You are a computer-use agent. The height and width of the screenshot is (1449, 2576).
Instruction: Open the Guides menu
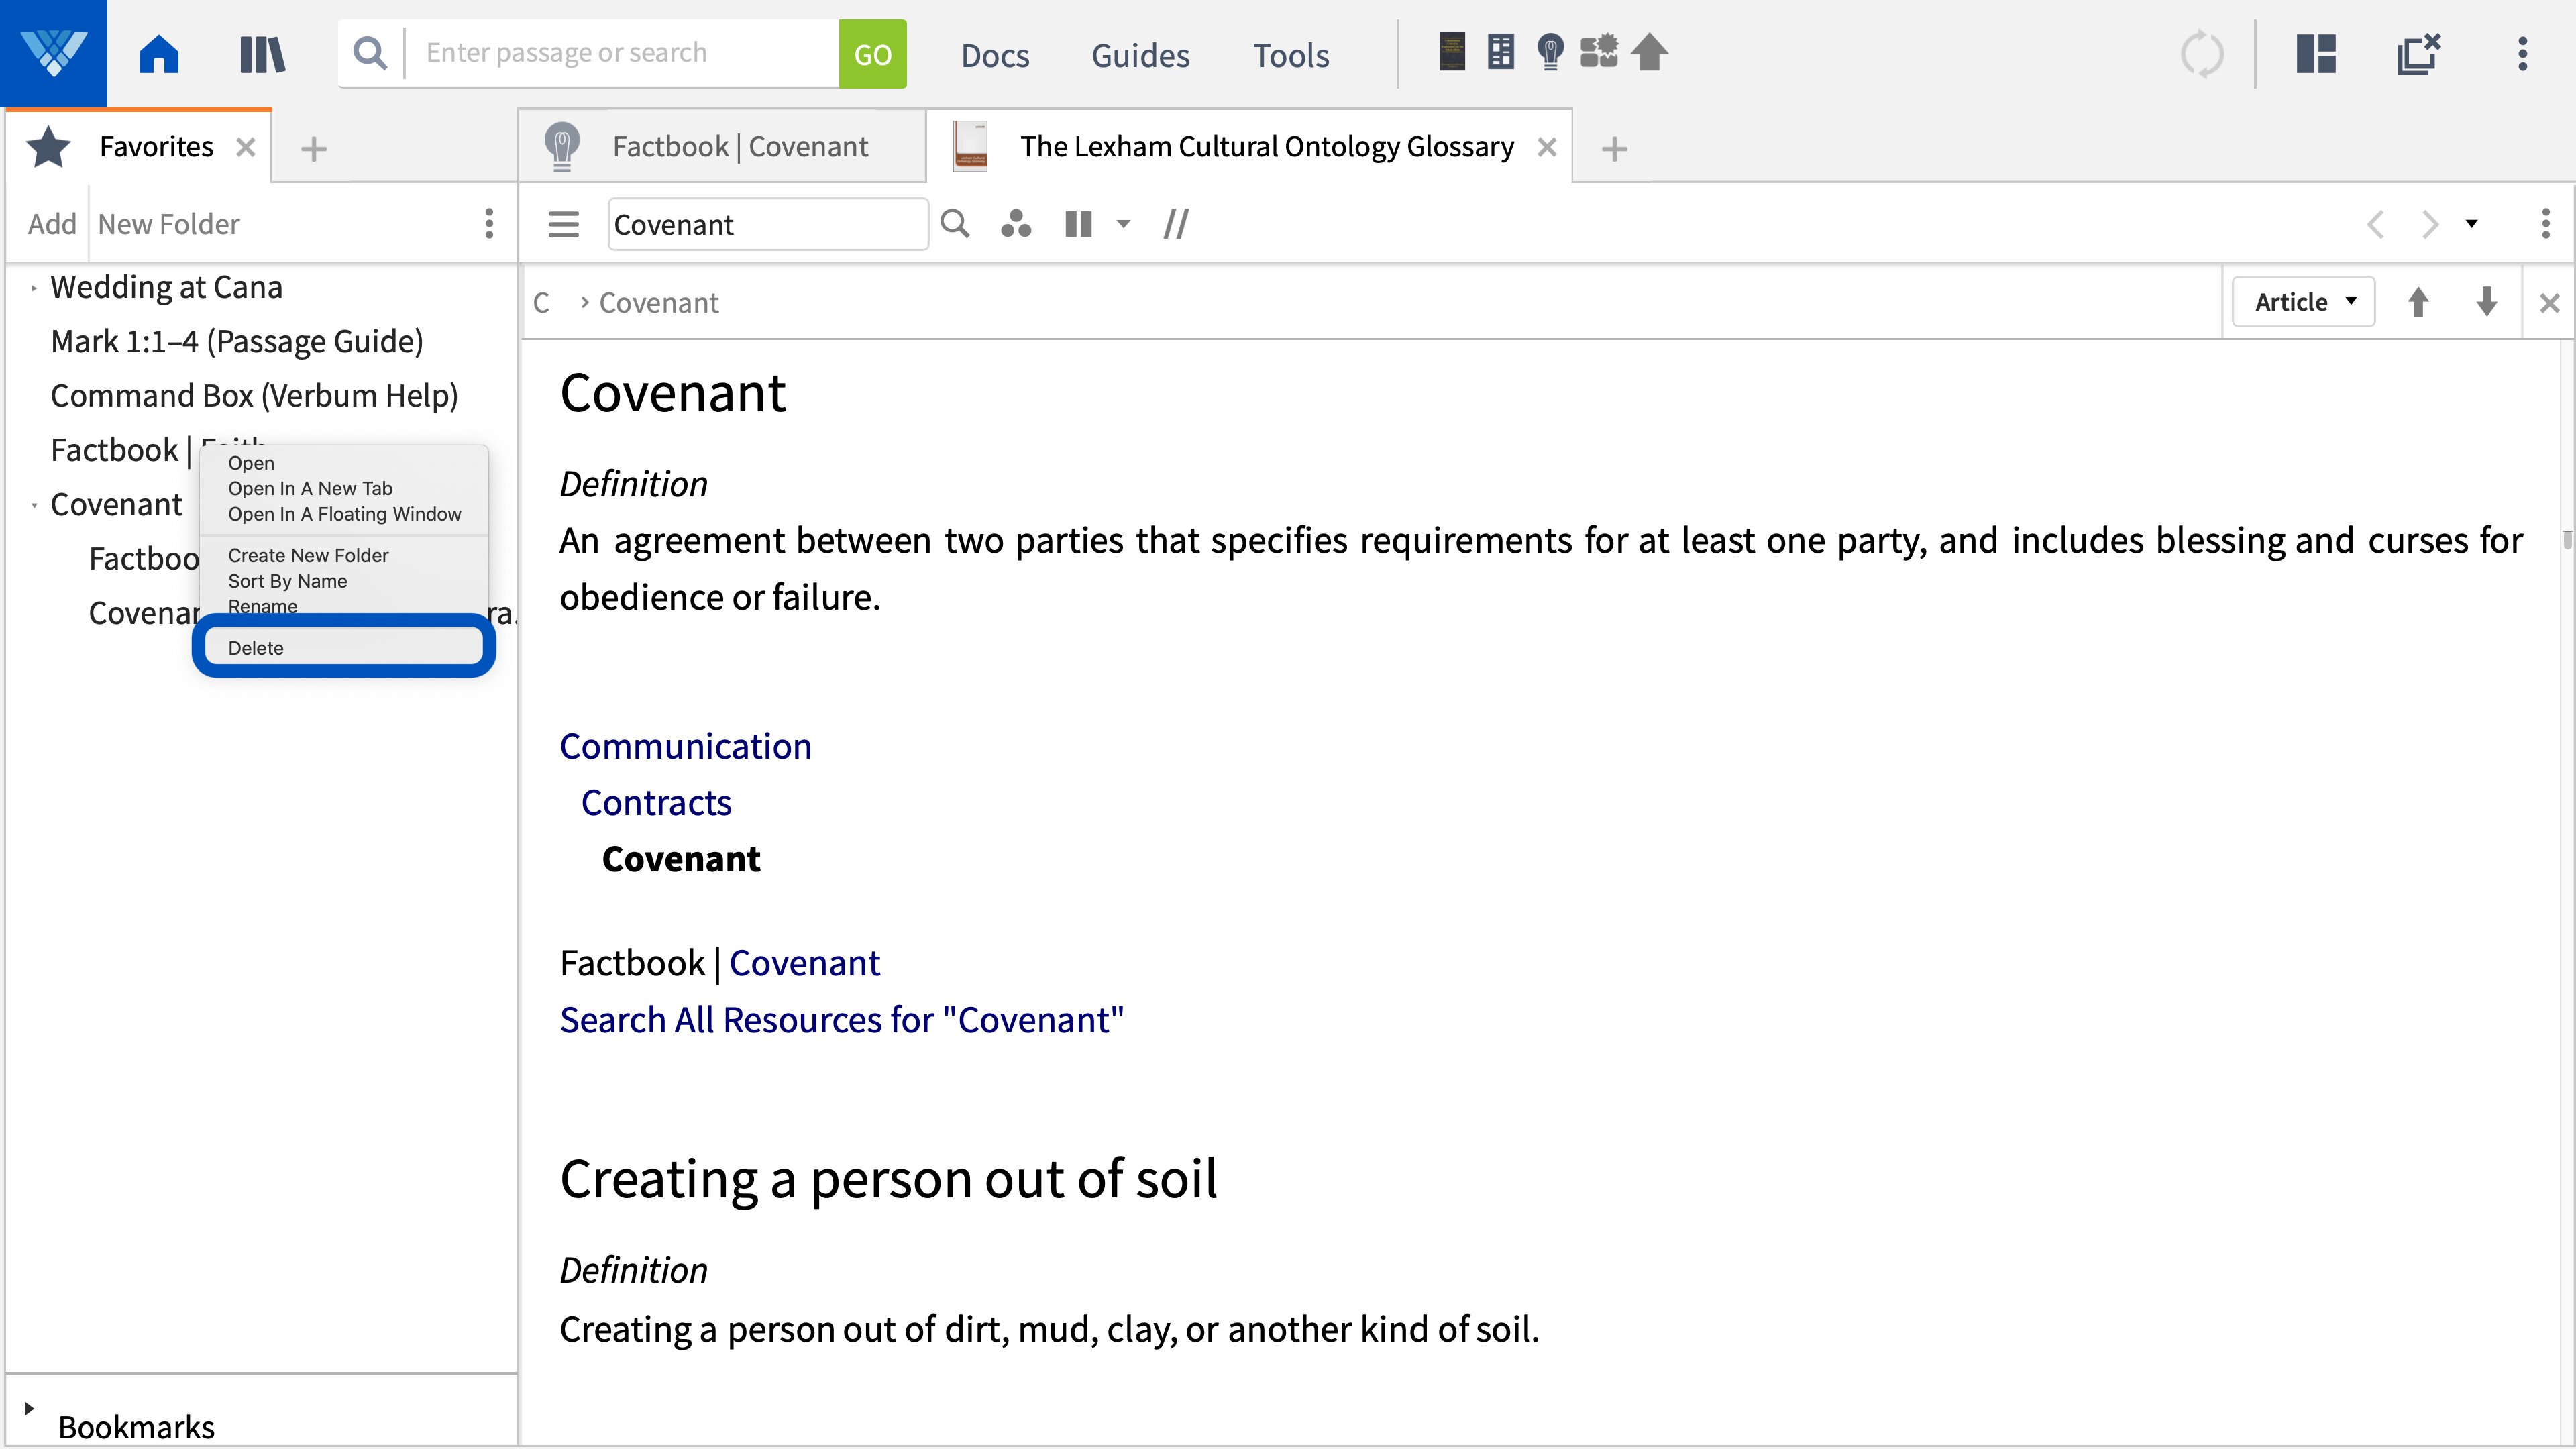(x=1140, y=55)
